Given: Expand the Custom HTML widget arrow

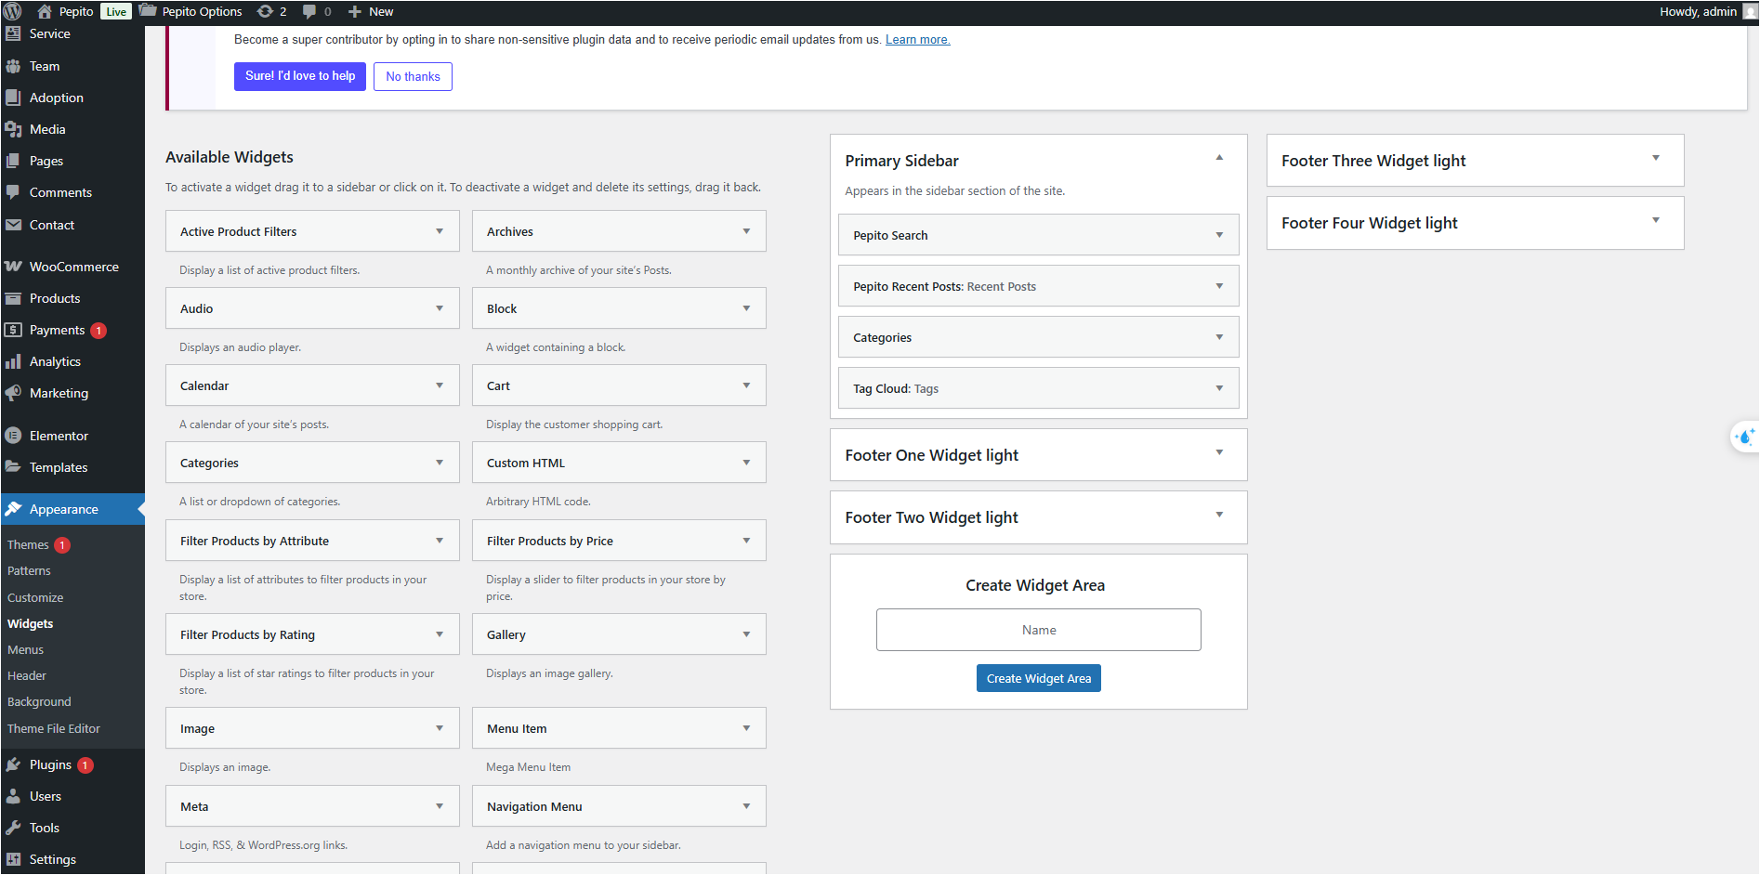Looking at the screenshot, I should point(746,463).
